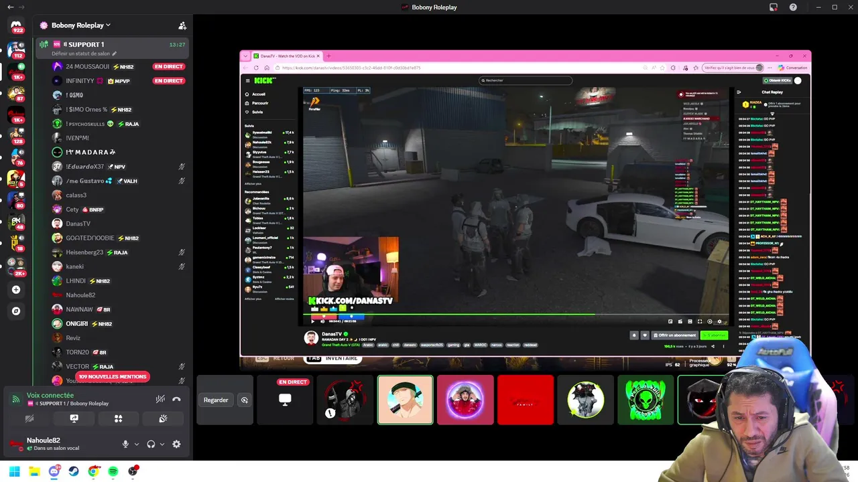Click the add a server plus icon
858x482 pixels.
[16, 290]
